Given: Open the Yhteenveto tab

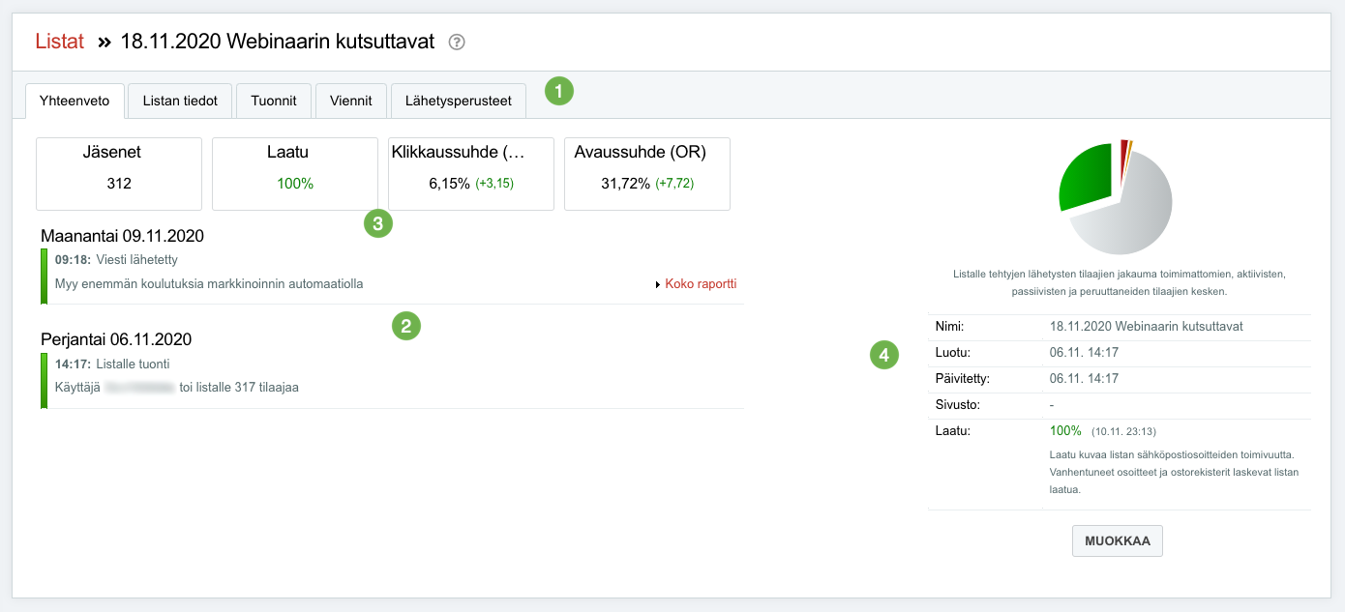Looking at the screenshot, I should [75, 101].
